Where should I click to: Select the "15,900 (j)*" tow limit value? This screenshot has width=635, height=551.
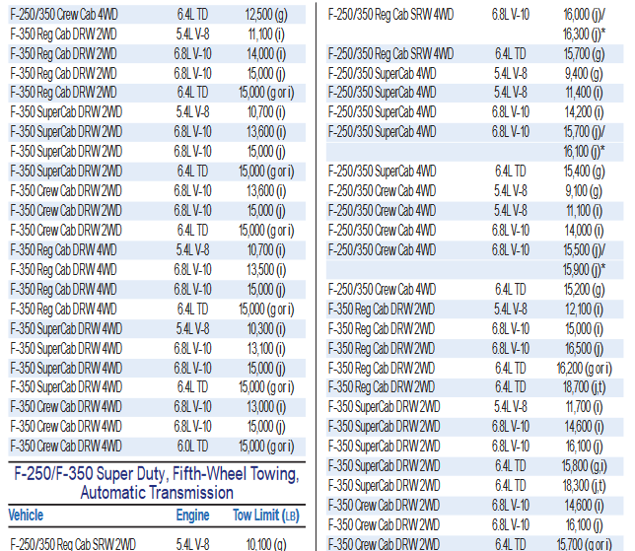584,270
